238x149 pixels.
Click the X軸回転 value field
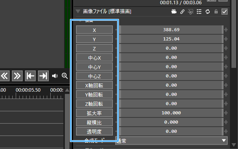coord(171,85)
